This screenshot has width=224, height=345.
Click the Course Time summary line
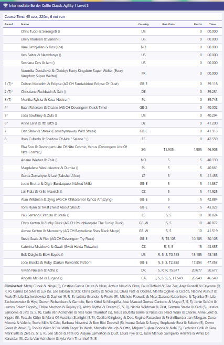(35, 17)
